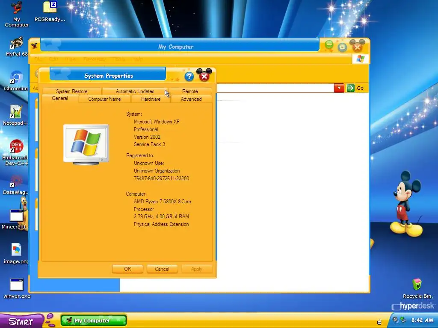Image resolution: width=438 pixels, height=328 pixels.
Task: Click My Computer taskbar button
Action: click(94, 320)
